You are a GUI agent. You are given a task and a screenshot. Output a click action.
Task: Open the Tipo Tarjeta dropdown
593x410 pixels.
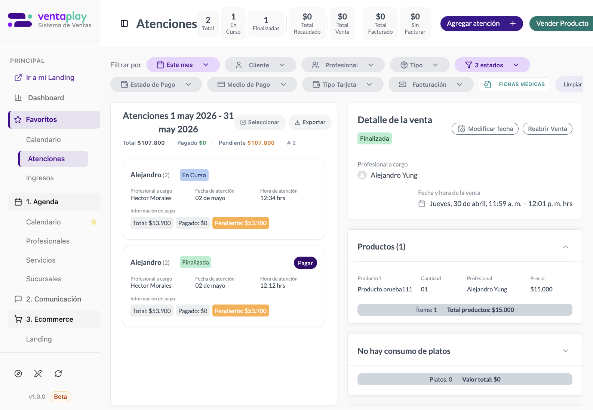point(343,85)
